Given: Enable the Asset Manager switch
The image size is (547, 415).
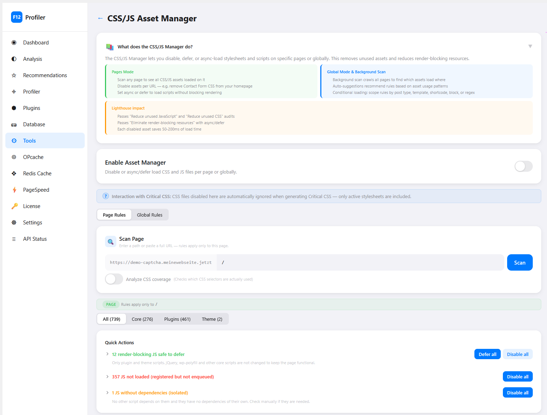Looking at the screenshot, I should pos(523,166).
